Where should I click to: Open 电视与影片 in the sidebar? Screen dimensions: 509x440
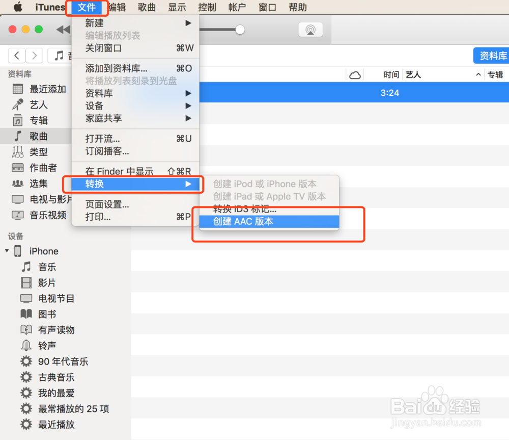tap(41, 199)
